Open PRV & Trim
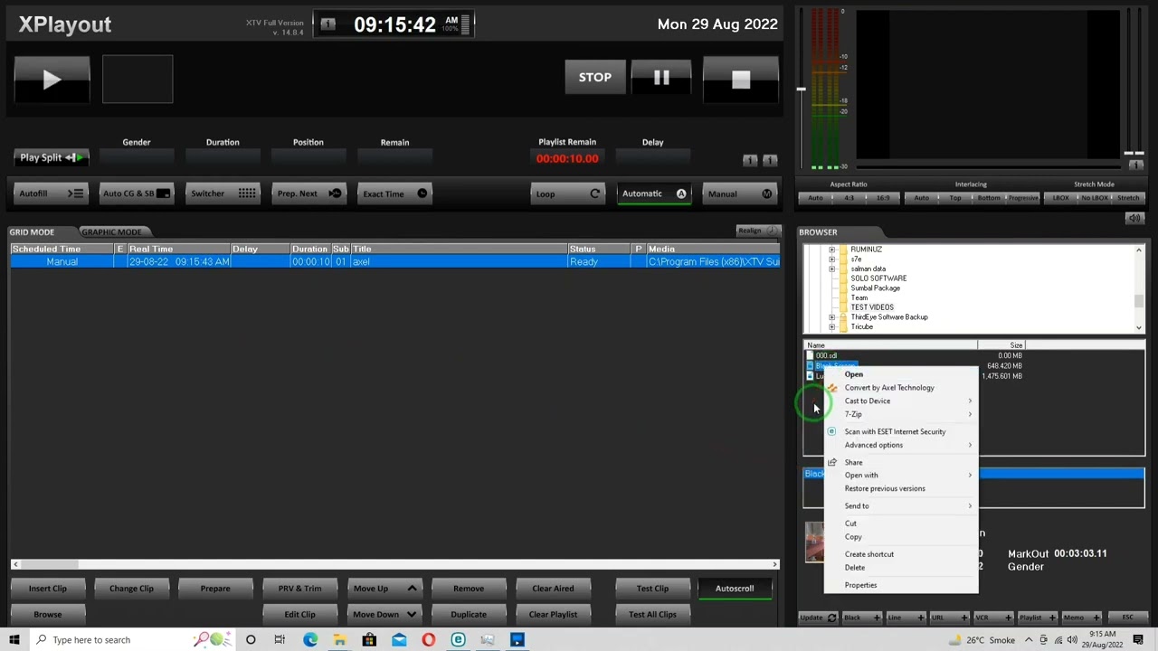This screenshot has width=1158, height=651. tap(299, 589)
